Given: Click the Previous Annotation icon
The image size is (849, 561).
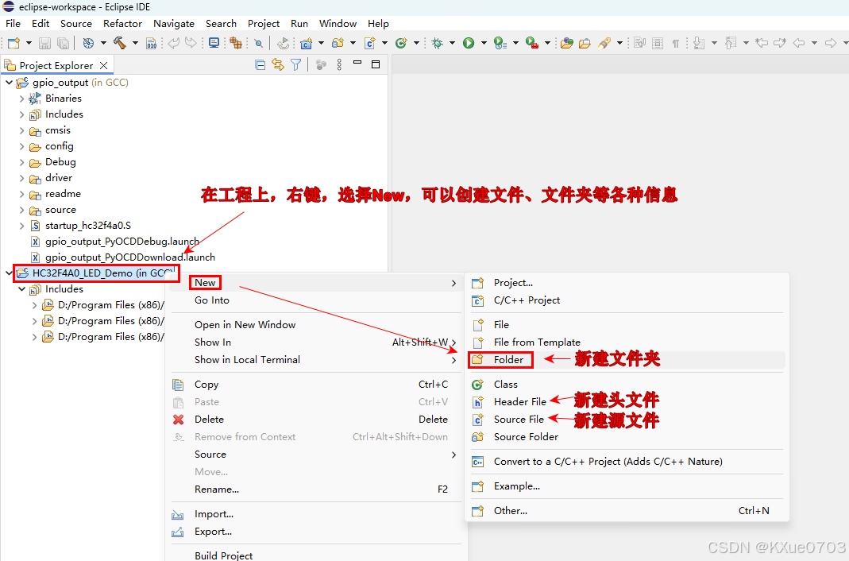Looking at the screenshot, I should coord(731,44).
